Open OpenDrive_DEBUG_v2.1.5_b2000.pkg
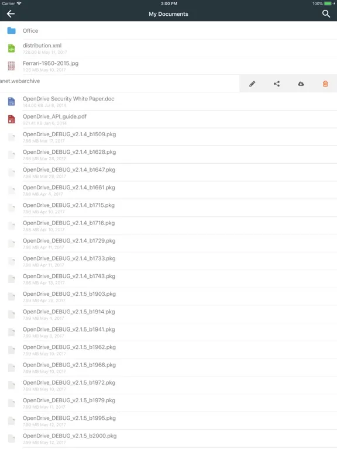The width and height of the screenshot is (337, 449). click(x=168, y=439)
